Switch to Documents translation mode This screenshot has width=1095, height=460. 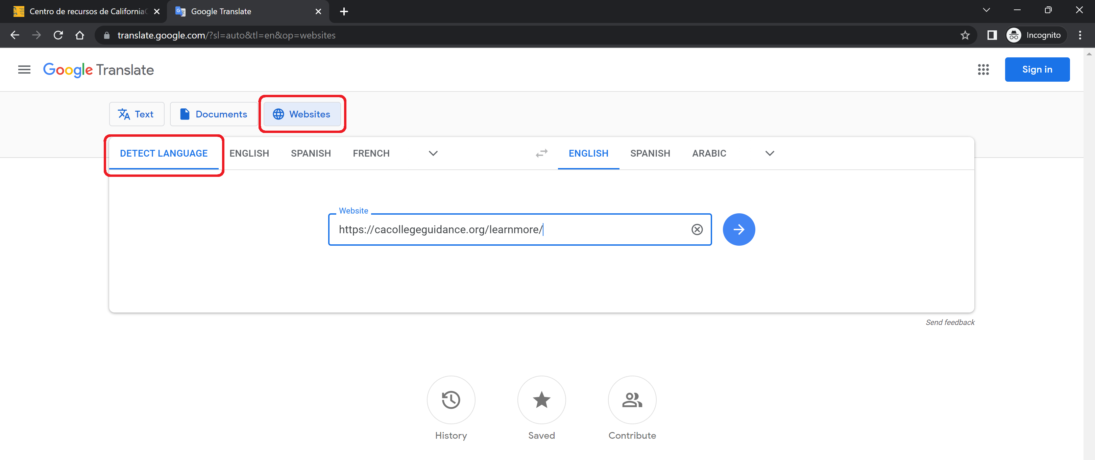pos(214,114)
